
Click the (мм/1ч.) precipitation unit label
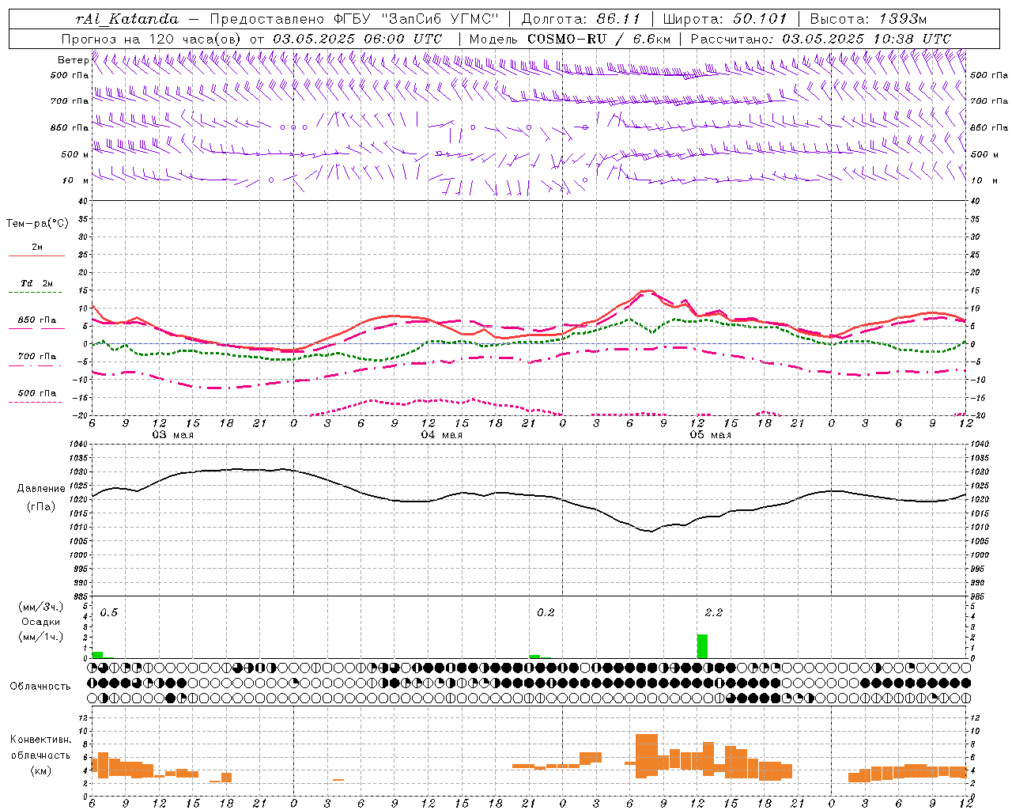pyautogui.click(x=40, y=637)
